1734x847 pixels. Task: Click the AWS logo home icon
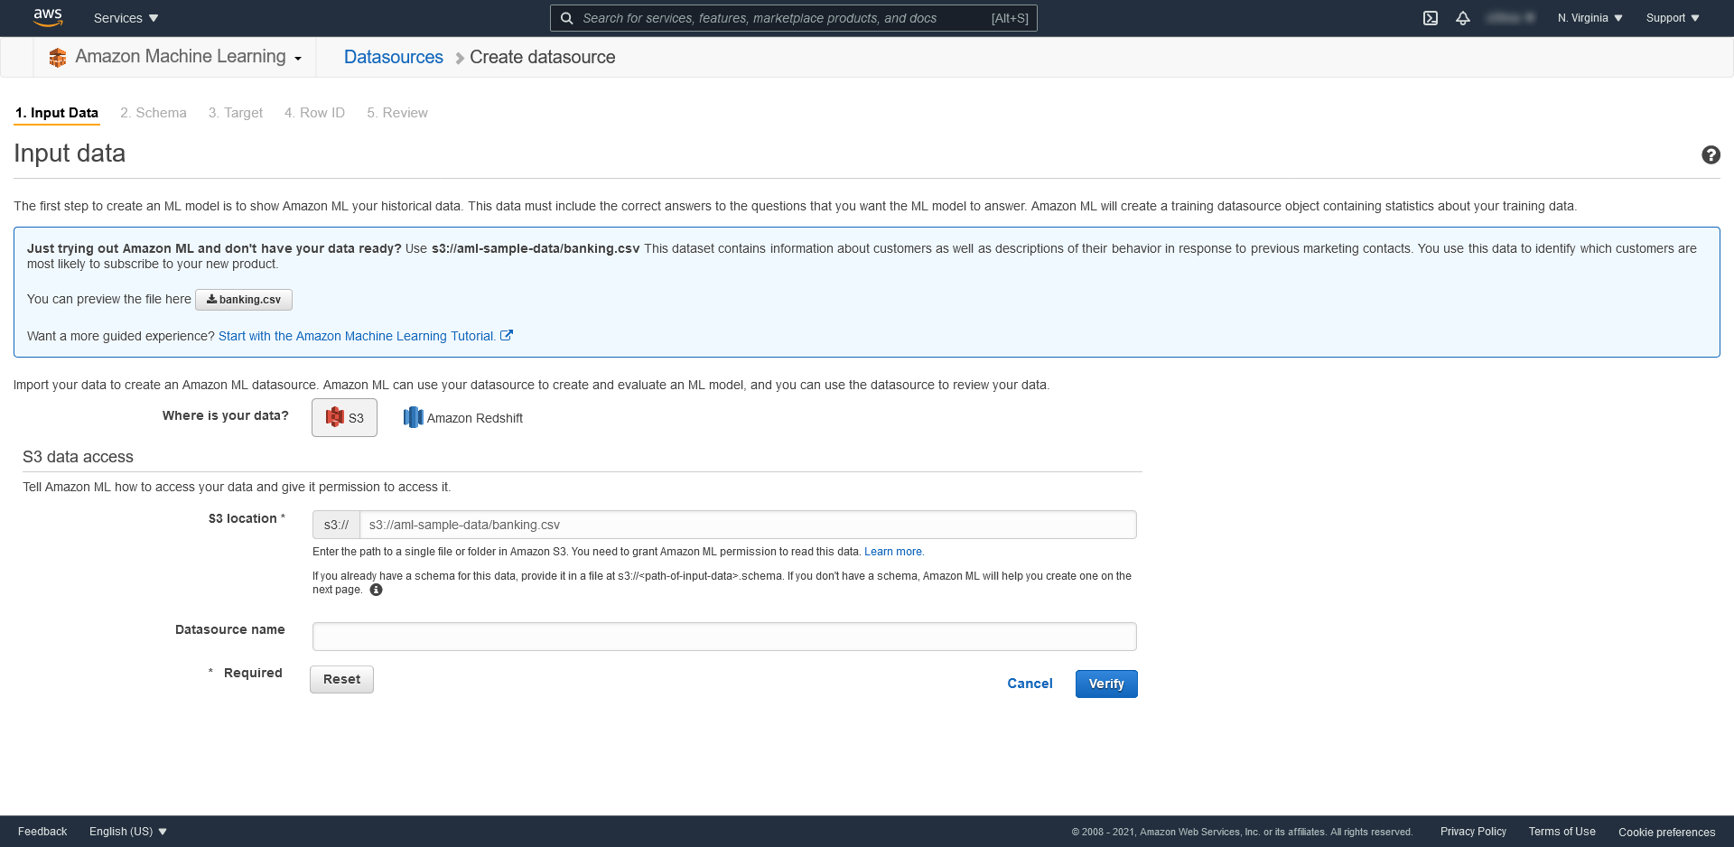[48, 17]
